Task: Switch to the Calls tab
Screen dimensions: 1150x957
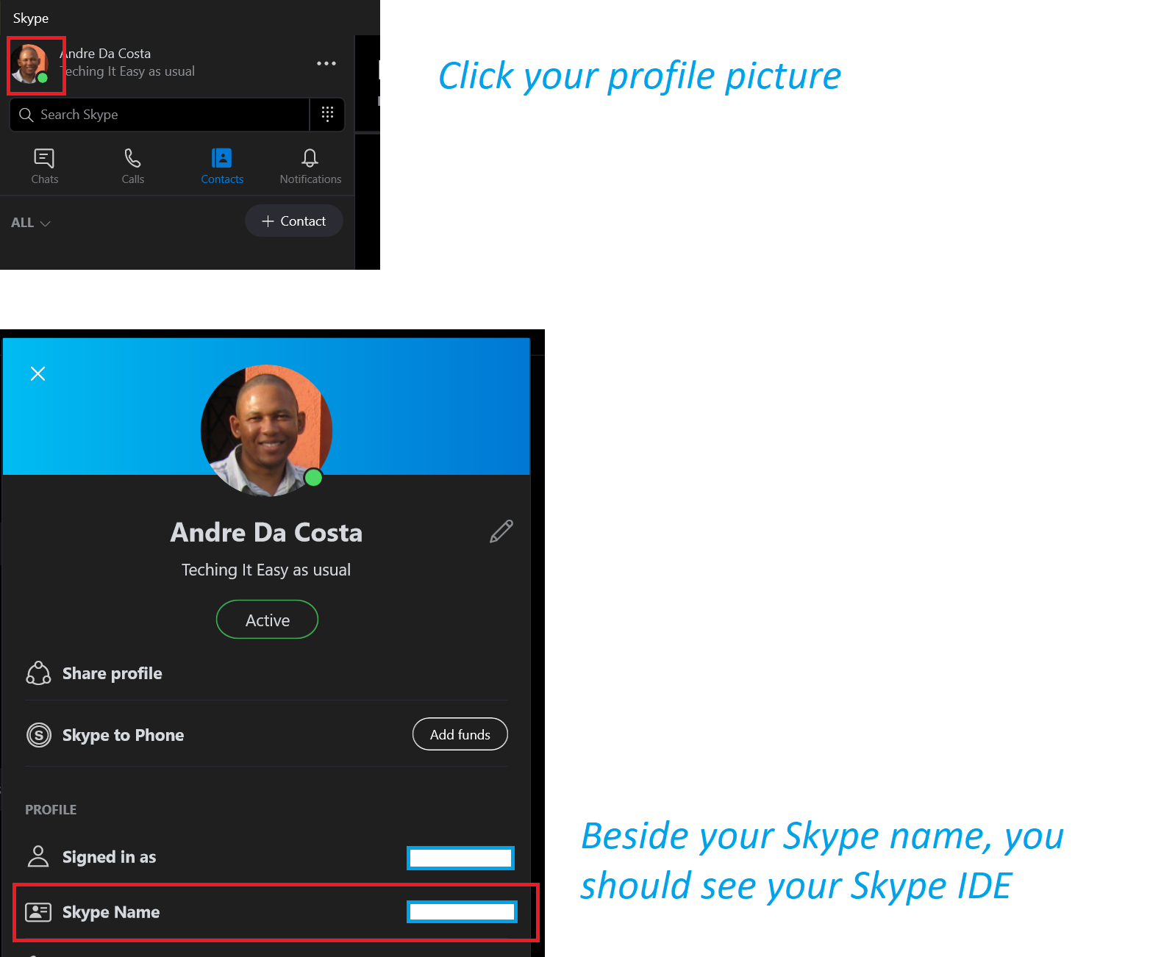Action: [x=133, y=166]
